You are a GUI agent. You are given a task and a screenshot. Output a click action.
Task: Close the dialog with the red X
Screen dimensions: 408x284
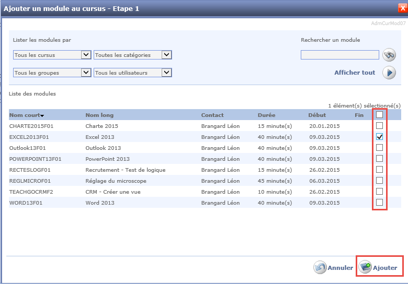[x=402, y=8]
